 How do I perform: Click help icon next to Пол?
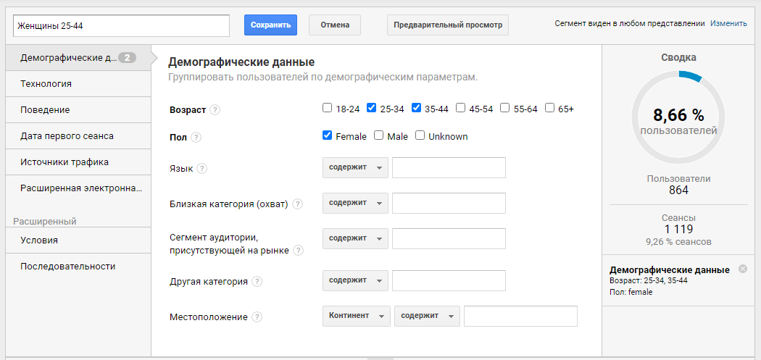(x=196, y=138)
